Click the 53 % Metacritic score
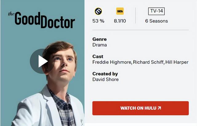This screenshot has height=126, width=197. pos(98,21)
